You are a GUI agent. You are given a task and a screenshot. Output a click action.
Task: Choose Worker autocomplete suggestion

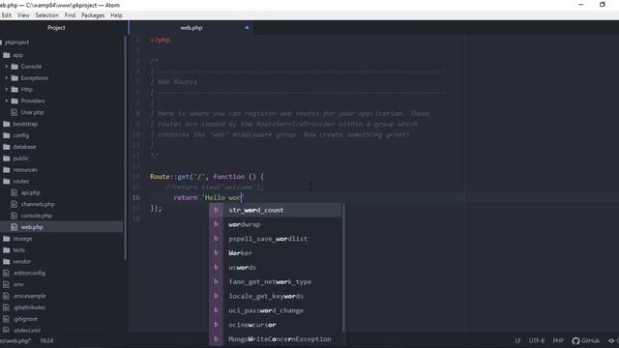pos(275,253)
